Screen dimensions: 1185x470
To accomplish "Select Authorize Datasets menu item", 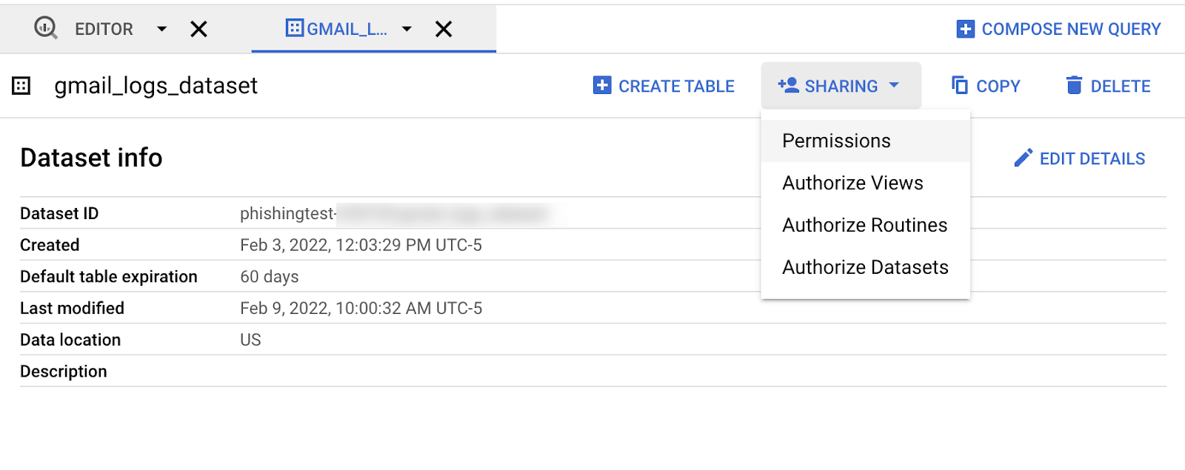I will tap(866, 267).
